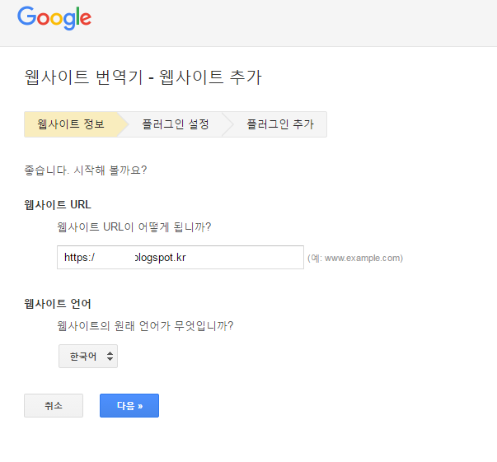The image size is (497, 462).
Task: Click the 웹사이트의 원래 언어가 무엇입니까? question
Action: (145, 325)
